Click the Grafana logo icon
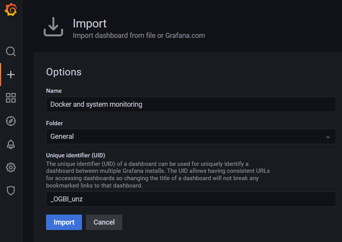 [x=11, y=10]
